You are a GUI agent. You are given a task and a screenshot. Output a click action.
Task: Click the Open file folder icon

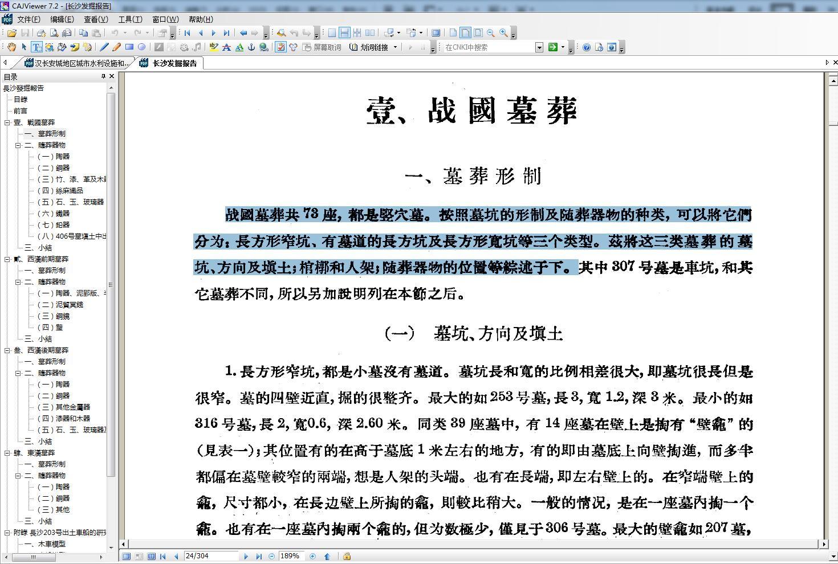click(11, 33)
